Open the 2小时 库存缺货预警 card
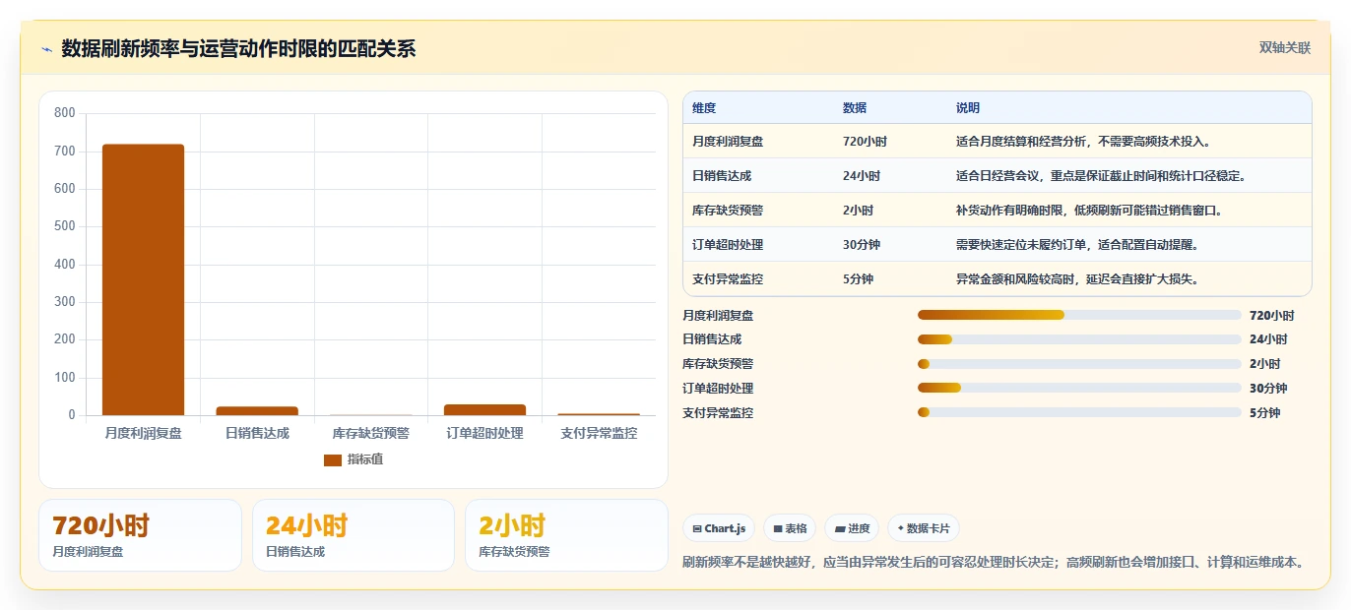1351x610 pixels. pos(566,535)
